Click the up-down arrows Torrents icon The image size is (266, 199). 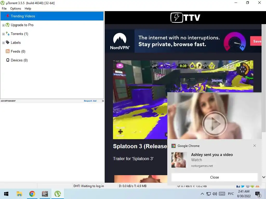(x=8, y=33)
